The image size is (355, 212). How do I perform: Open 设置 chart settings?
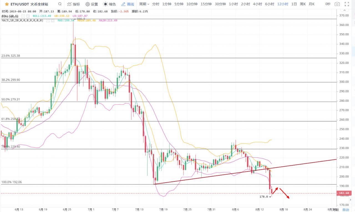click(x=92, y=4)
